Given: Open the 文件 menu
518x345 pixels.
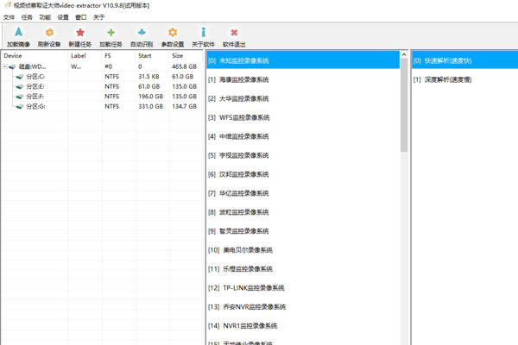Looking at the screenshot, I should tap(9, 17).
